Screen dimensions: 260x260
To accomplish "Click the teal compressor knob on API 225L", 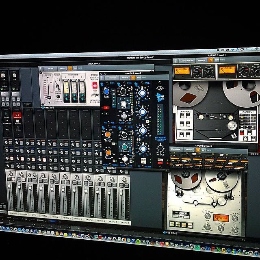I will point(124,147).
